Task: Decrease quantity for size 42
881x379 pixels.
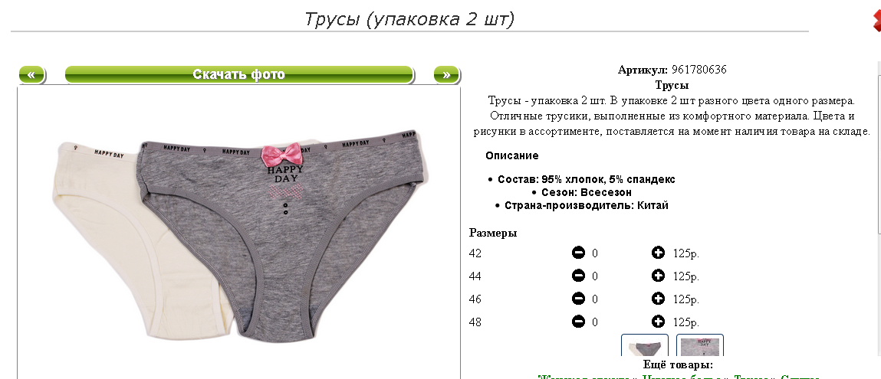Action: click(578, 253)
